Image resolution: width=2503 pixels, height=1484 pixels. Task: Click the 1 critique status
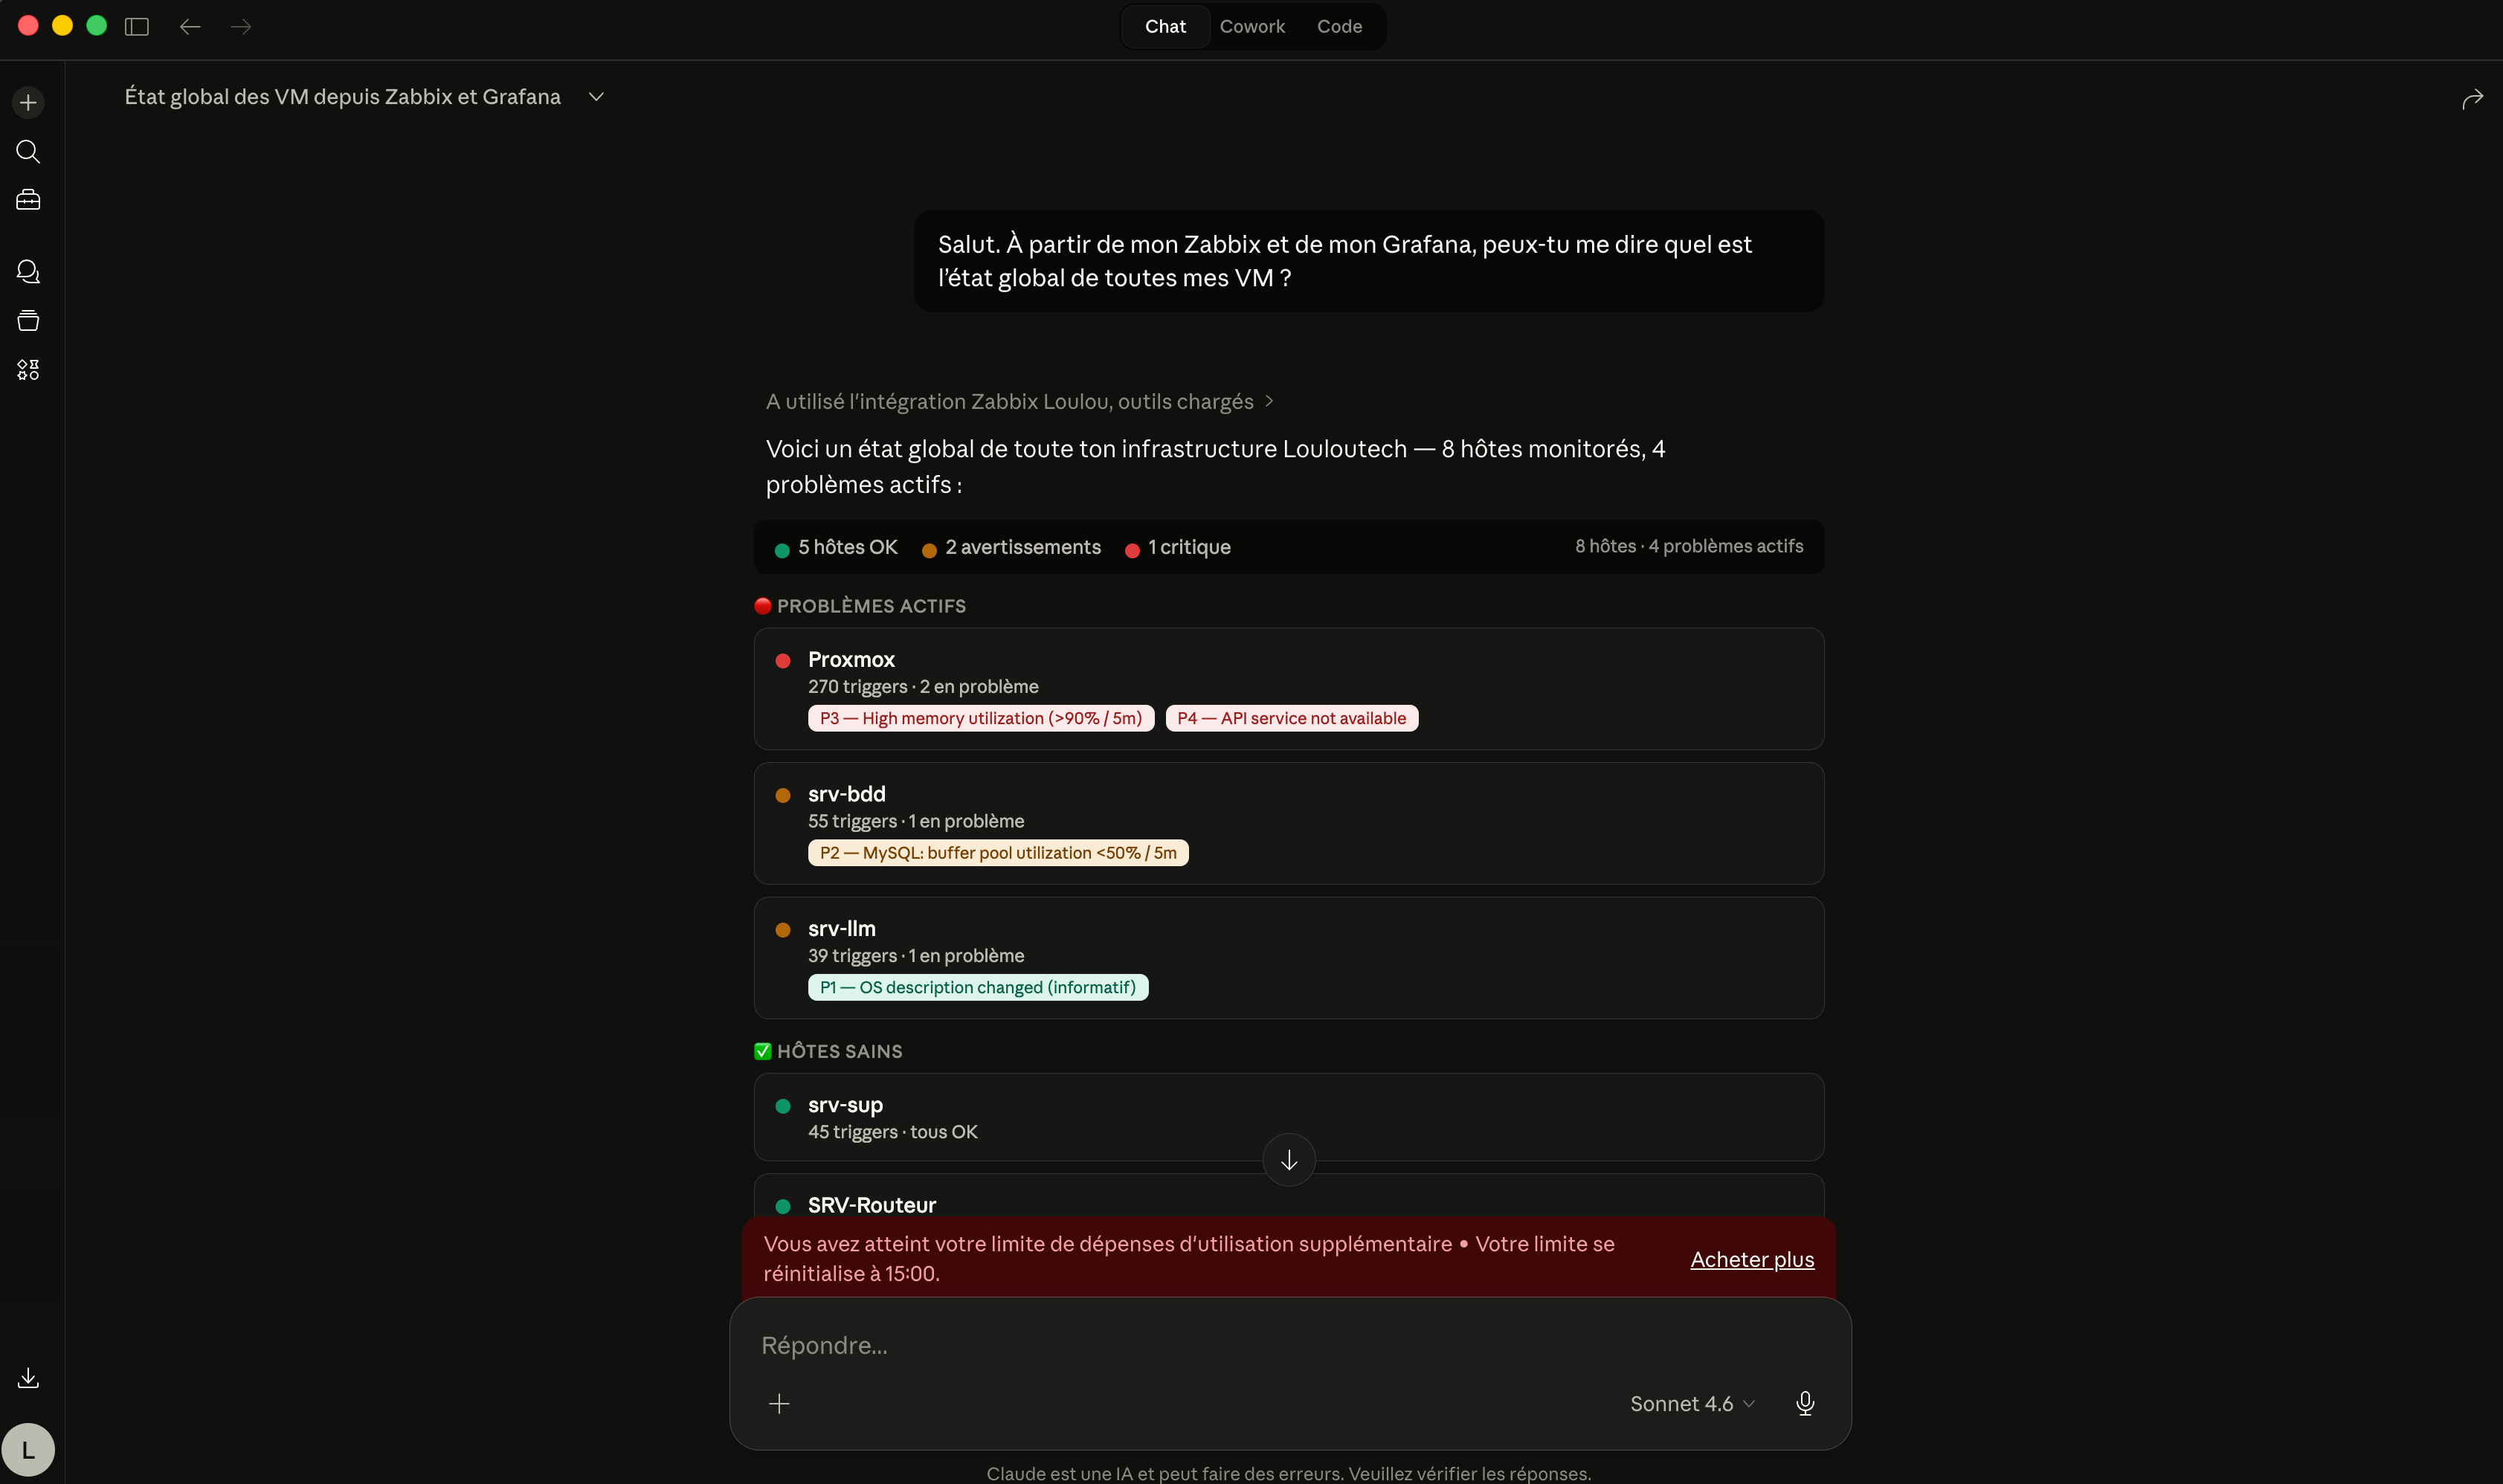tap(1177, 547)
